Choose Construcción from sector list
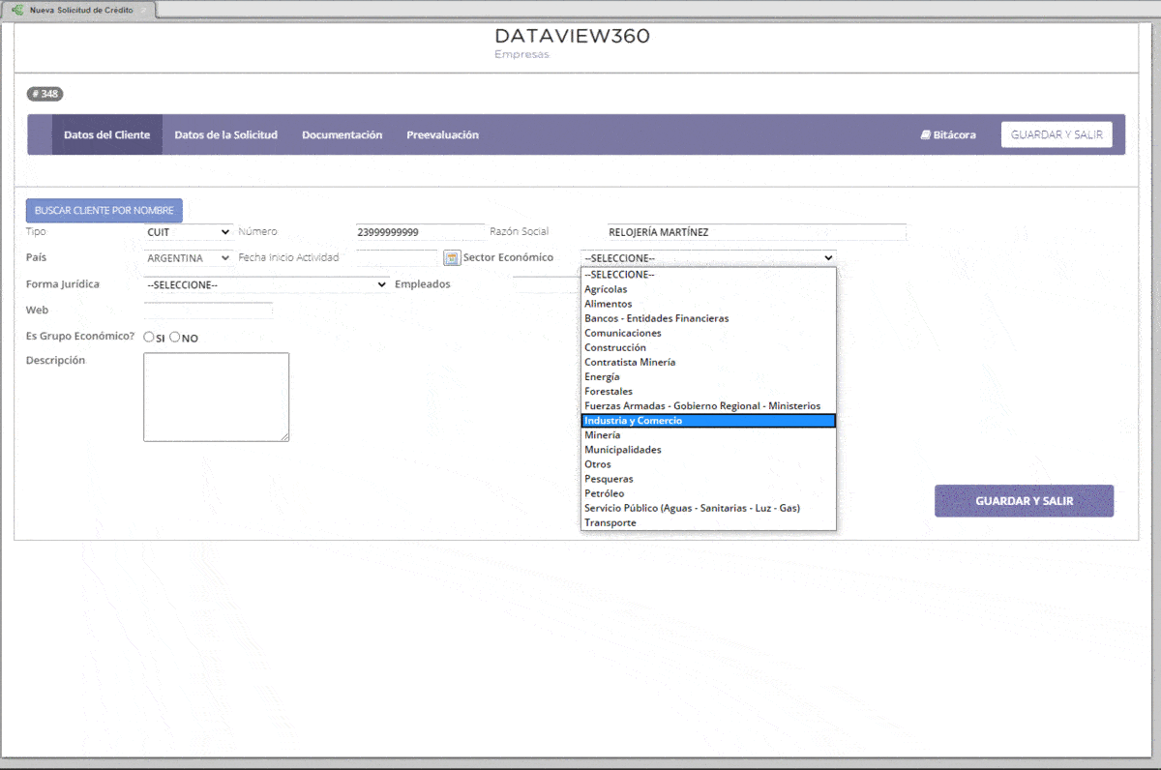The image size is (1161, 770). 708,347
